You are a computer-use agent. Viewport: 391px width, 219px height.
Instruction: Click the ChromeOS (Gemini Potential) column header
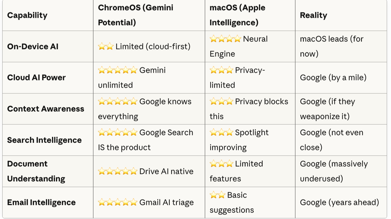click(136, 15)
